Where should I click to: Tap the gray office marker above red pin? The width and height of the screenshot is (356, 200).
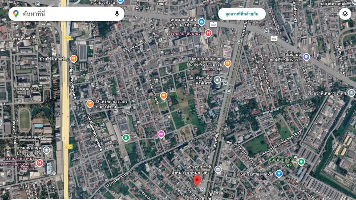218,169
